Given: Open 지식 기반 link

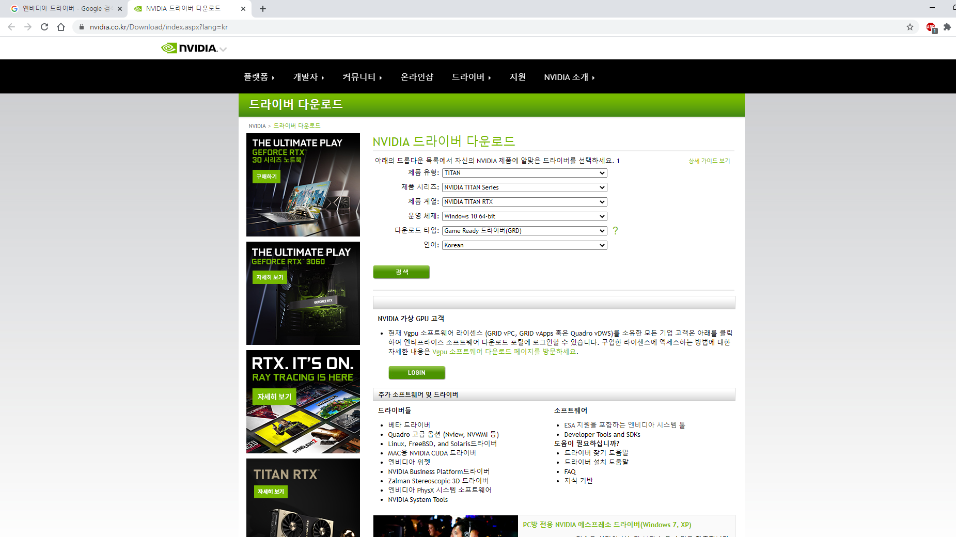Looking at the screenshot, I should pyautogui.click(x=578, y=481).
